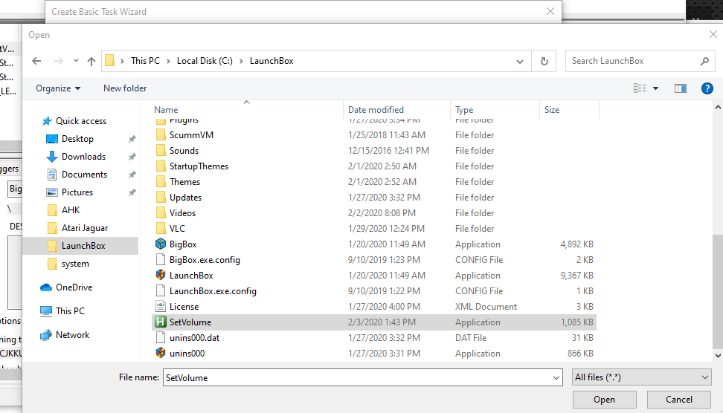Open the All files type filter
This screenshot has height=413, width=723.
point(641,377)
